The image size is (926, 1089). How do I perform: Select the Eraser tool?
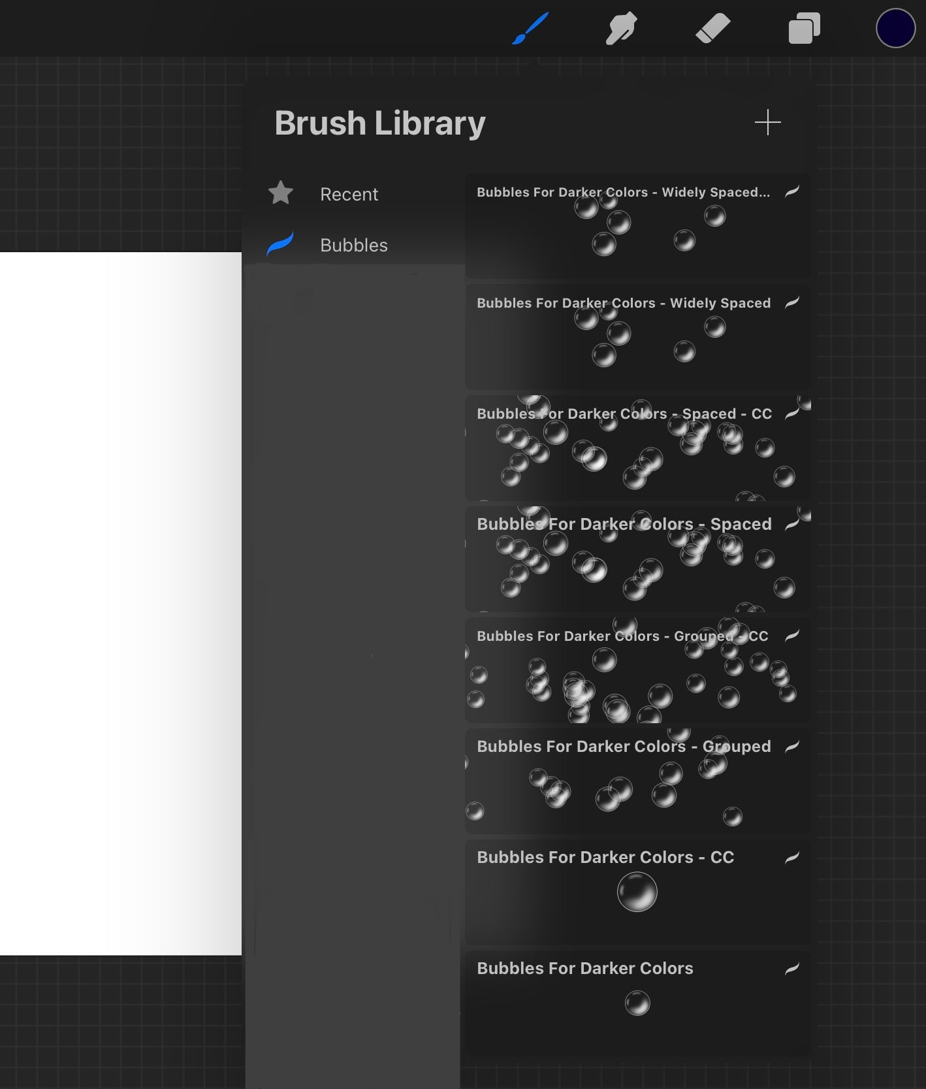pos(712,29)
